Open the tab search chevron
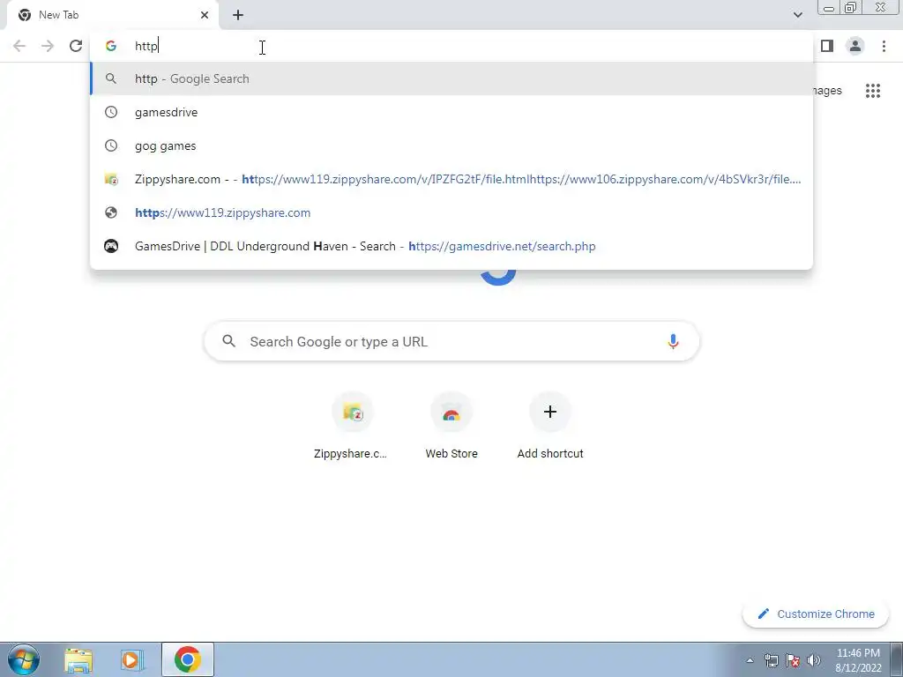This screenshot has width=903, height=677. 797,15
